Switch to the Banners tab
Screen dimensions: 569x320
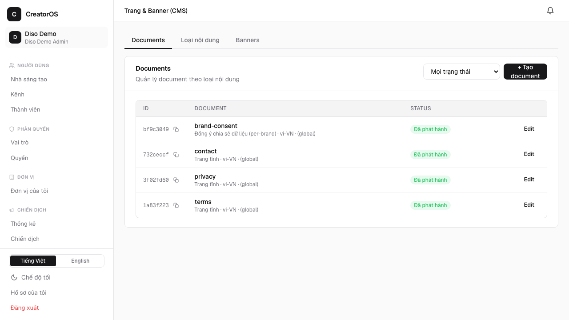248,40
